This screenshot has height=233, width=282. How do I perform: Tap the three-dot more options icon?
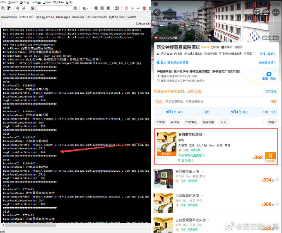tap(276, 13)
